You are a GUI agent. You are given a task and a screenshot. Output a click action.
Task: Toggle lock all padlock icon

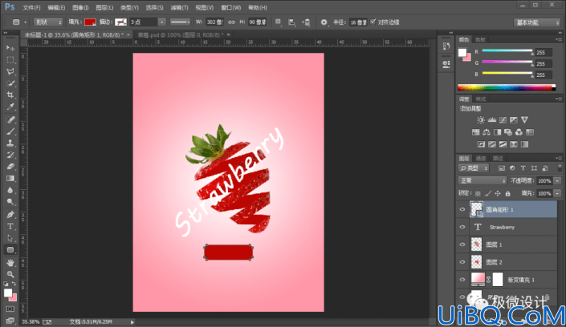pos(508,194)
